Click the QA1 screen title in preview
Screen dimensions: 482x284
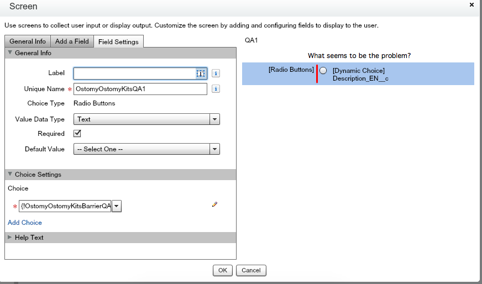(251, 40)
